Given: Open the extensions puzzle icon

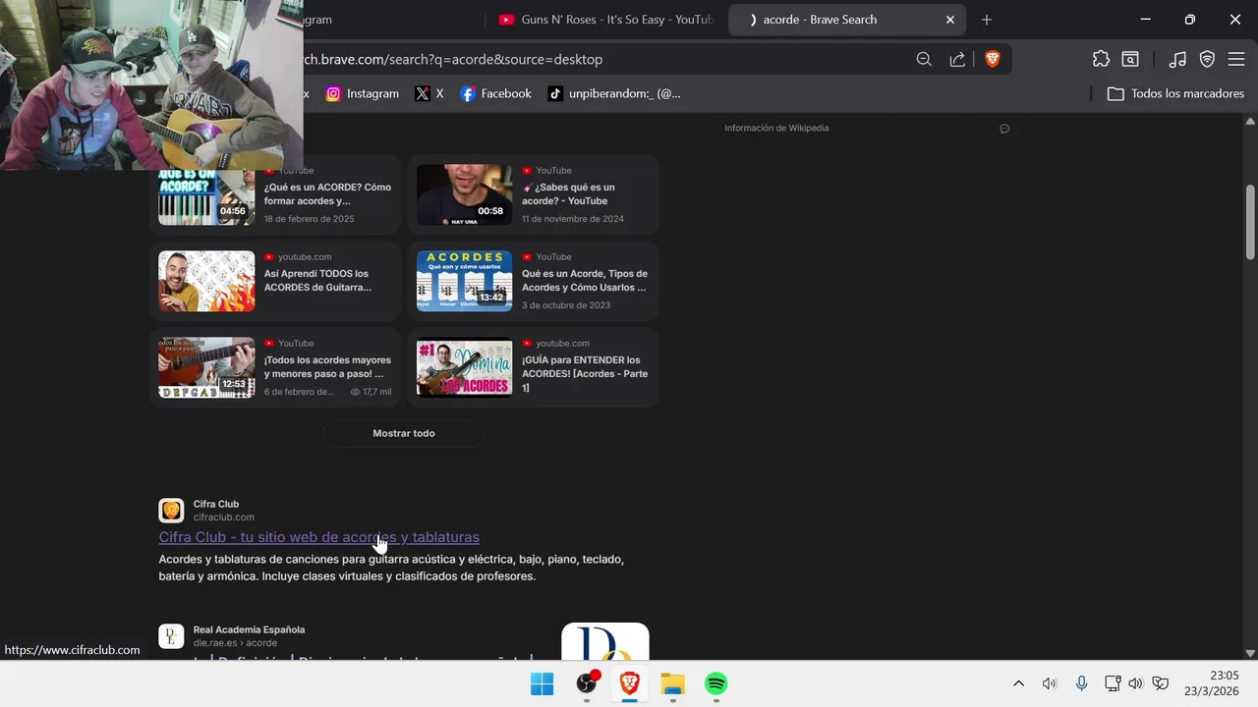Looking at the screenshot, I should (x=1101, y=59).
